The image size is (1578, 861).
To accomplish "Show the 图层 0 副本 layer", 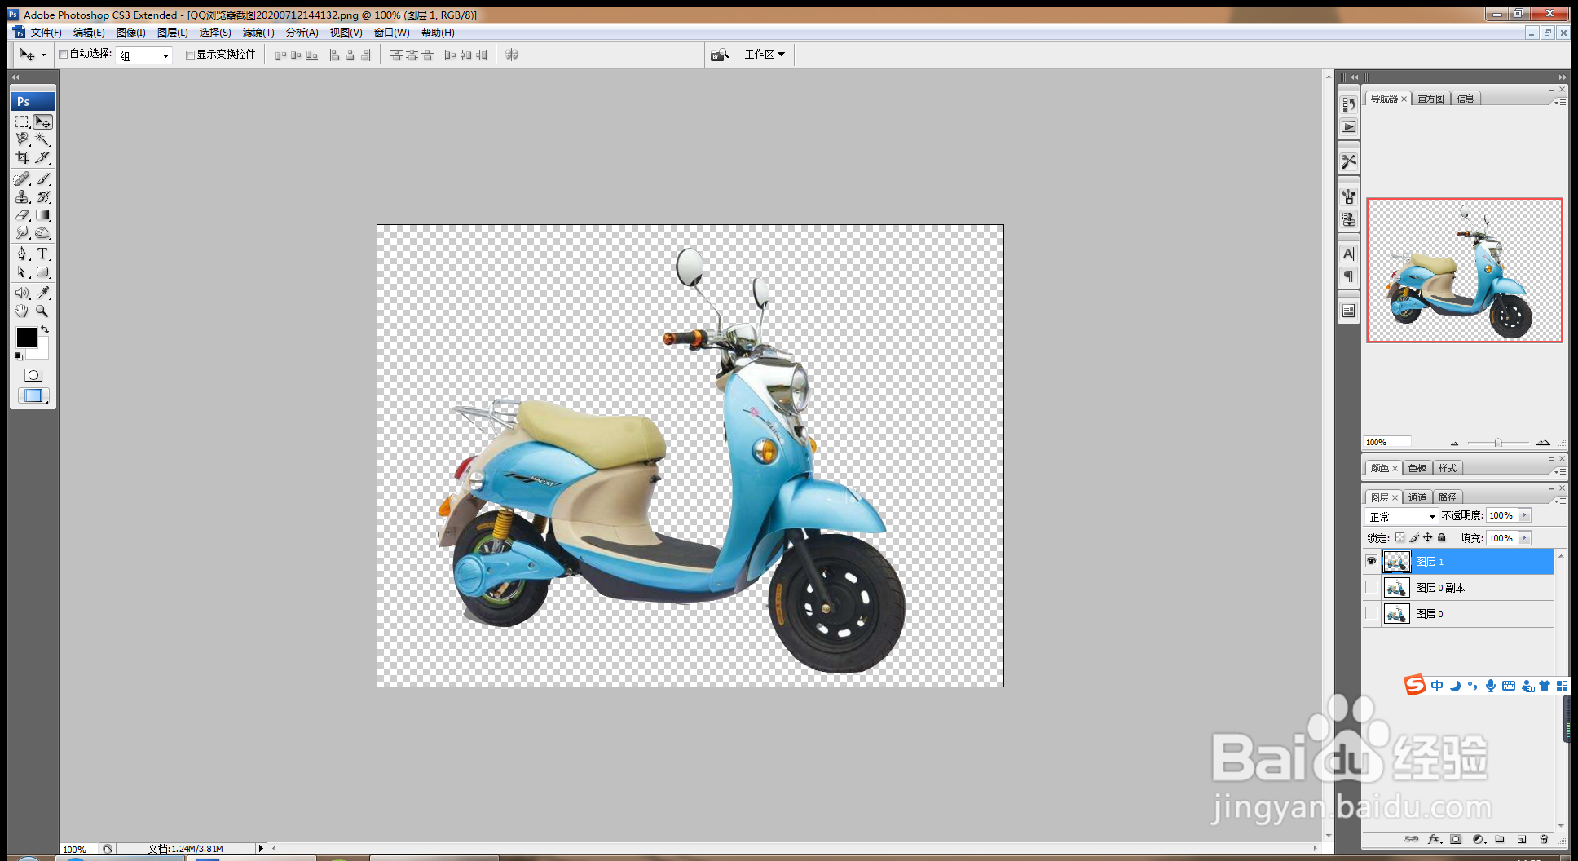I will click(1371, 588).
